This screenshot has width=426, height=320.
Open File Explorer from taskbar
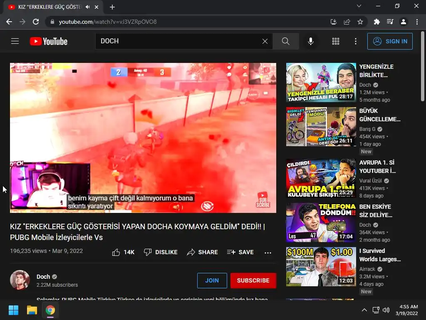32,310
